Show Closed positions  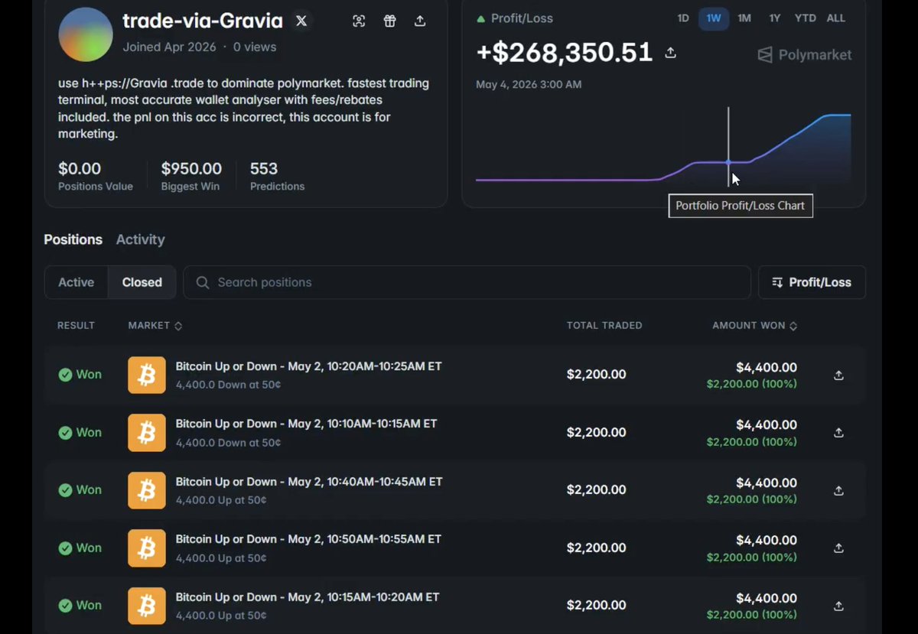[142, 282]
